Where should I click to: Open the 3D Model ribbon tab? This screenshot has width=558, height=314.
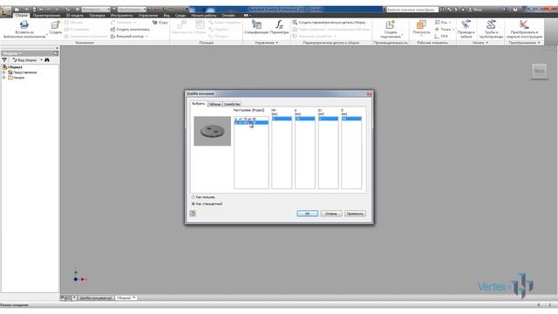click(75, 16)
